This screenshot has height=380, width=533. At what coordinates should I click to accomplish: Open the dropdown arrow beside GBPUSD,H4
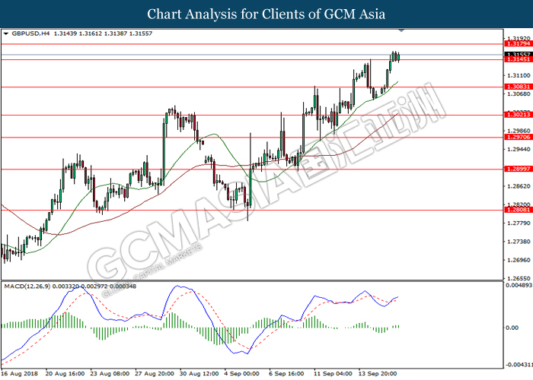6,33
